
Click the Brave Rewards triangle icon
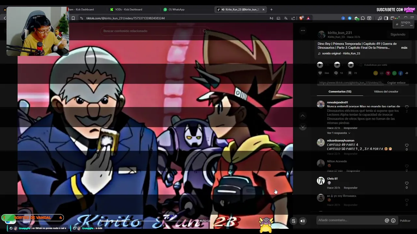pyautogui.click(x=308, y=18)
